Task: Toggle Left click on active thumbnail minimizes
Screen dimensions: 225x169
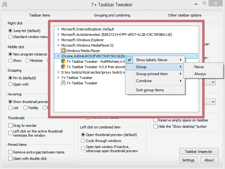Action: 10,133
